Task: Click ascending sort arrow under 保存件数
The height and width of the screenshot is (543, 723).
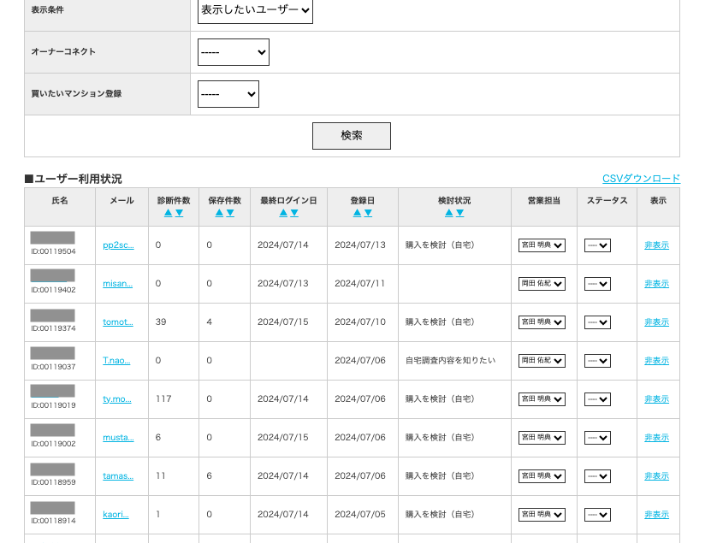Action: point(219,213)
